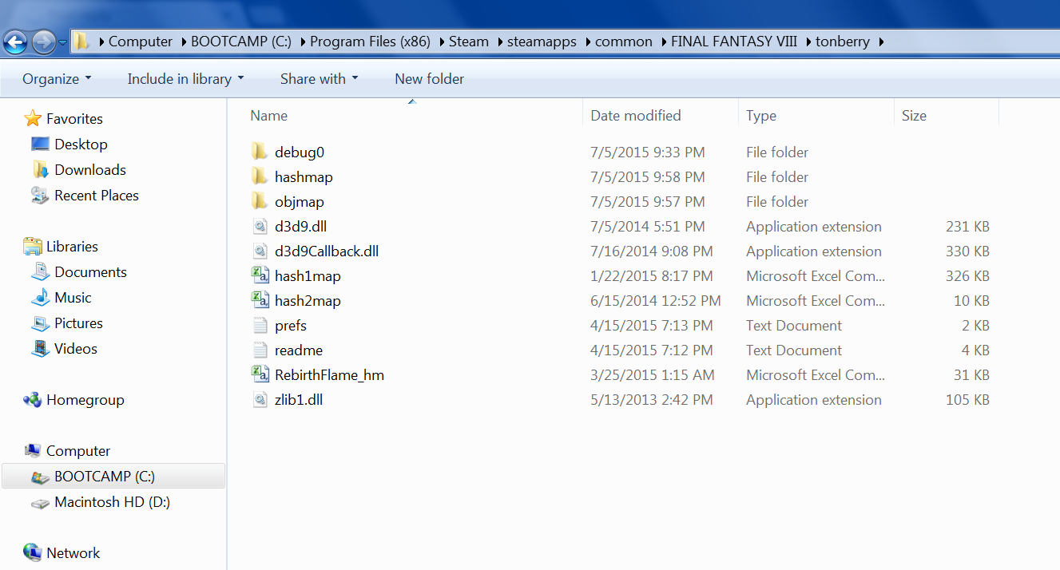The height and width of the screenshot is (570, 1060).
Task: Open recent locations dropdown arrow
Action: click(x=62, y=42)
